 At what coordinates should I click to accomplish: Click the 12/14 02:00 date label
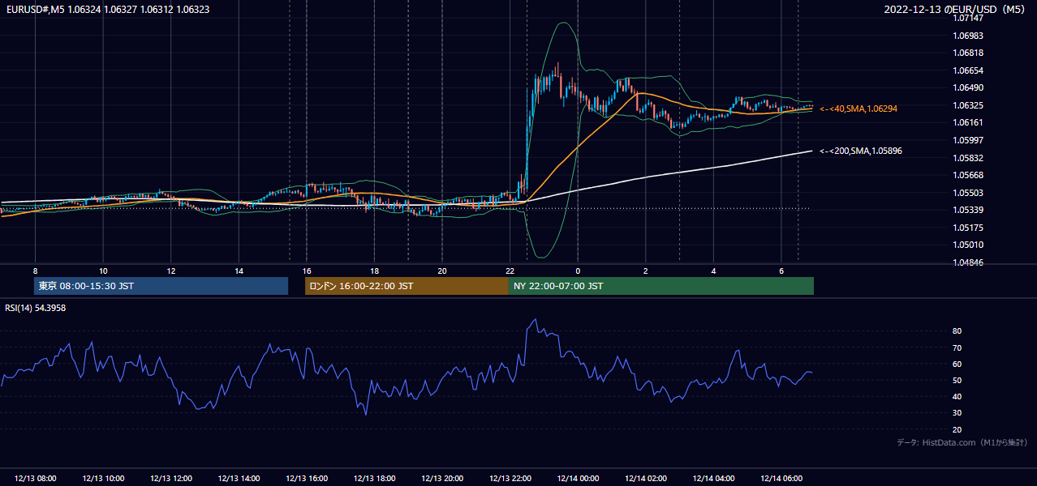[x=646, y=479]
